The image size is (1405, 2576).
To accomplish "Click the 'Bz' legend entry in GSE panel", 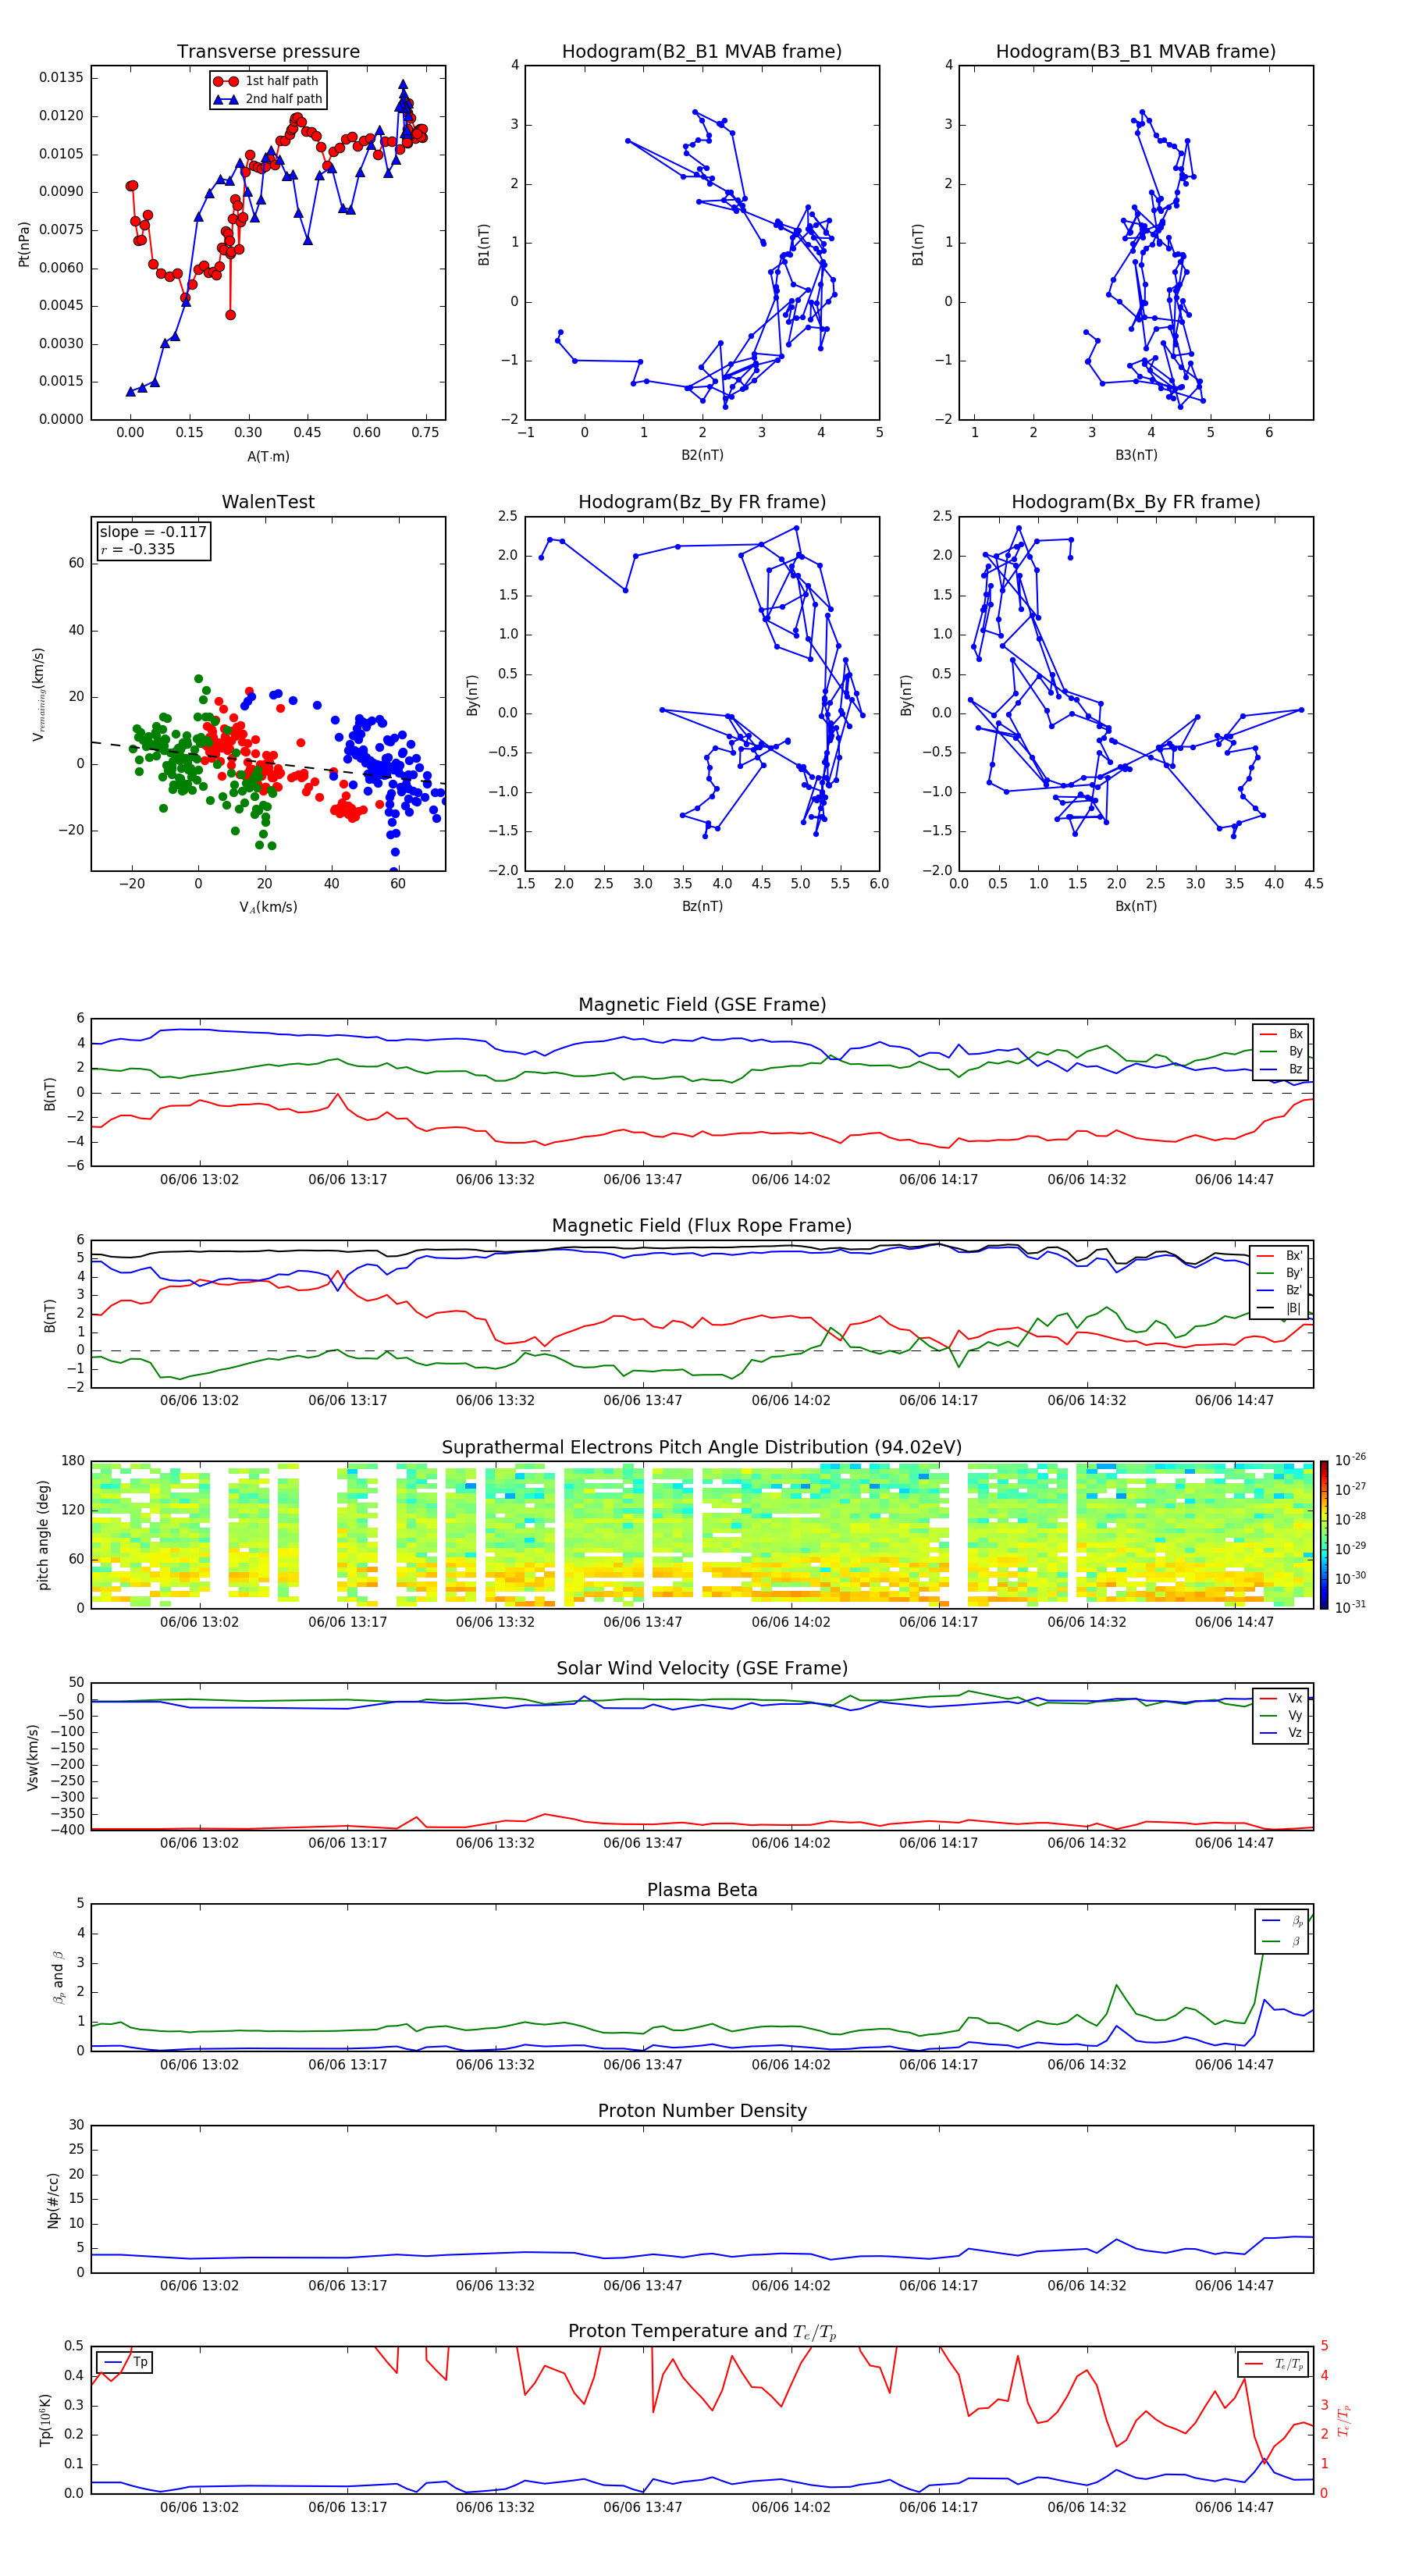I will pyautogui.click(x=1281, y=1069).
